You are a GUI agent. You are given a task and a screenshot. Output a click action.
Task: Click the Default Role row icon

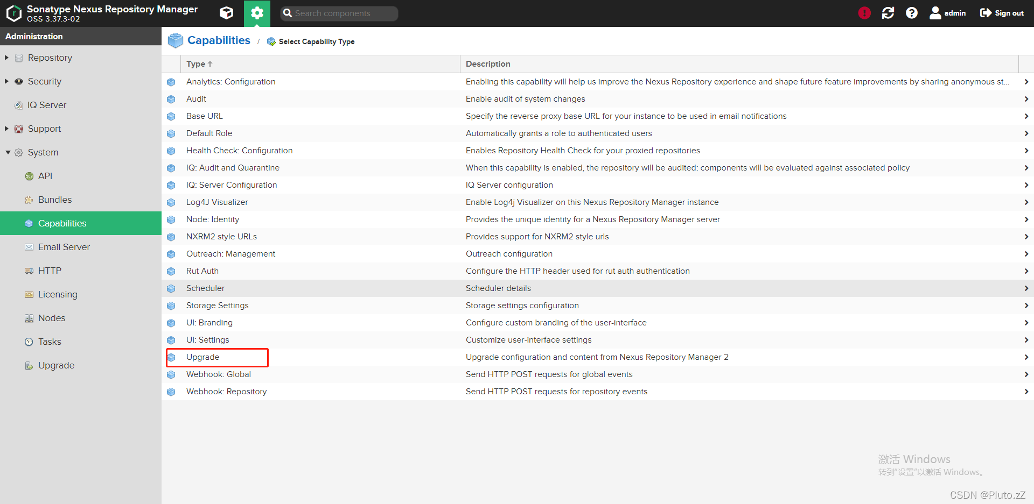tap(171, 133)
